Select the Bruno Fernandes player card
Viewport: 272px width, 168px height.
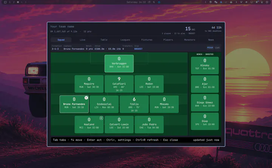74,104
